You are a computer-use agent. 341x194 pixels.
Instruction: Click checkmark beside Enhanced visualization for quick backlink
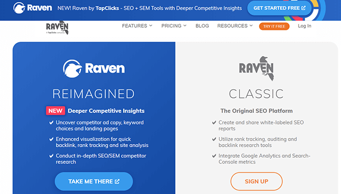(x=51, y=139)
